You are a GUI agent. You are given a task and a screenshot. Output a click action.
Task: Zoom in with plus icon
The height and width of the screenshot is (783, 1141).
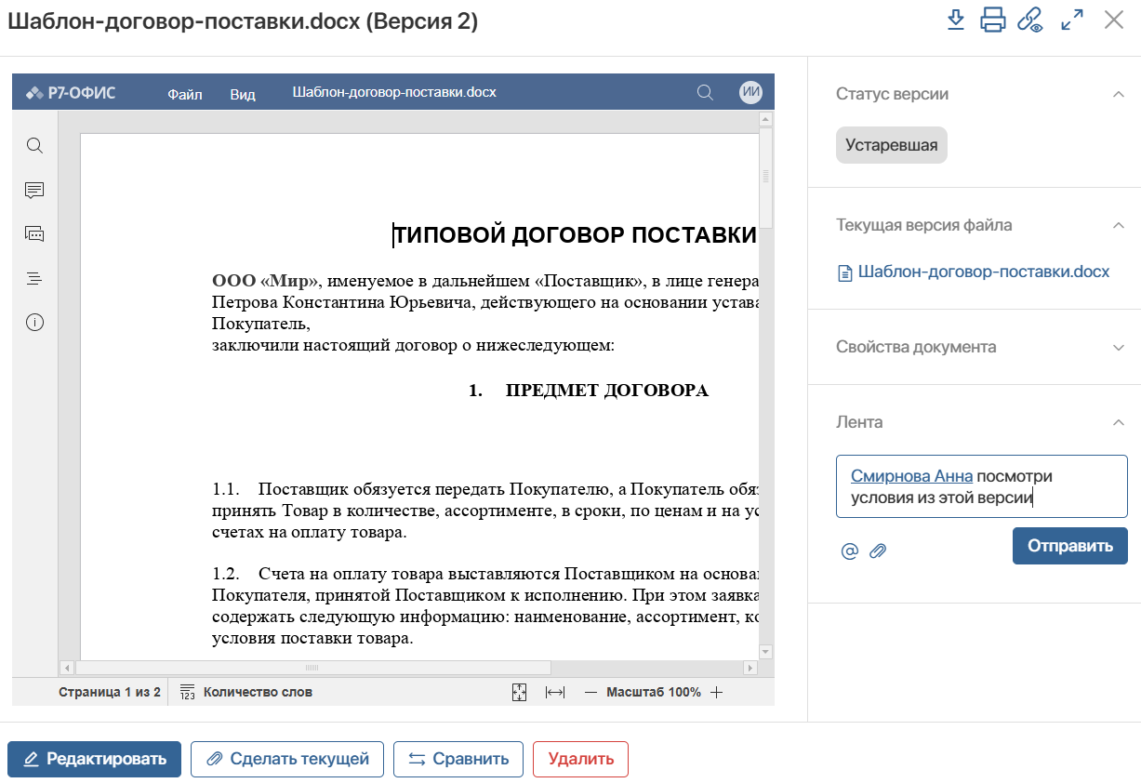pos(716,692)
